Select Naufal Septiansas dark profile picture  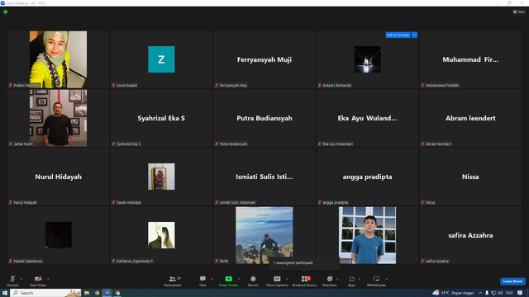(59, 235)
